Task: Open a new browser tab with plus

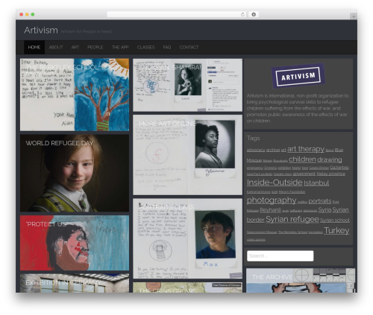Action: click(354, 16)
